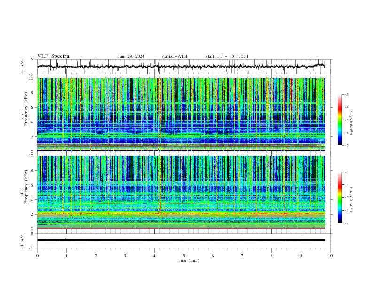Image resolution: width=372 pixels, height=287 pixels.
Task: Click the 'Time (min)' axis label
Action: [188, 260]
